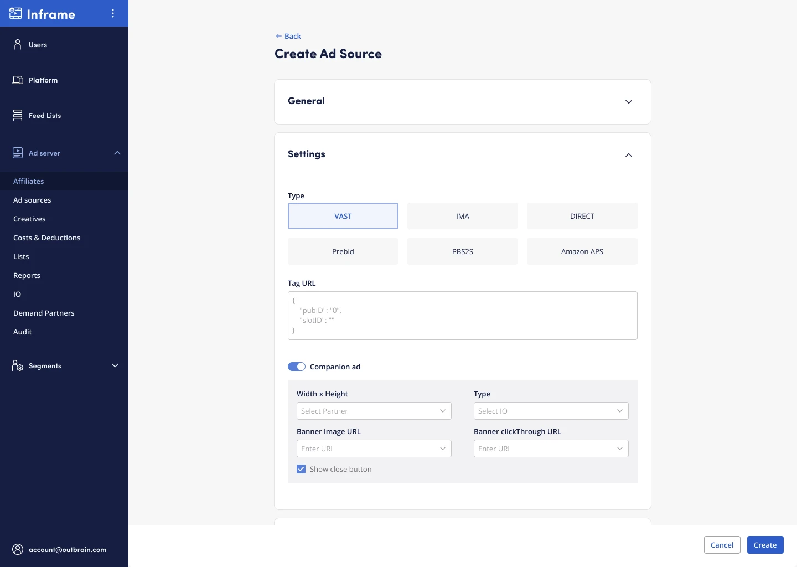Click the Users person icon
This screenshot has height=567, width=797.
18,44
